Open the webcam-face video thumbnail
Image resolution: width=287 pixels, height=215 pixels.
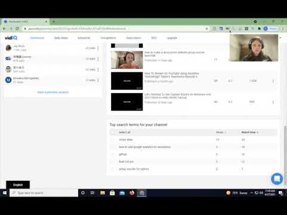click(127, 60)
